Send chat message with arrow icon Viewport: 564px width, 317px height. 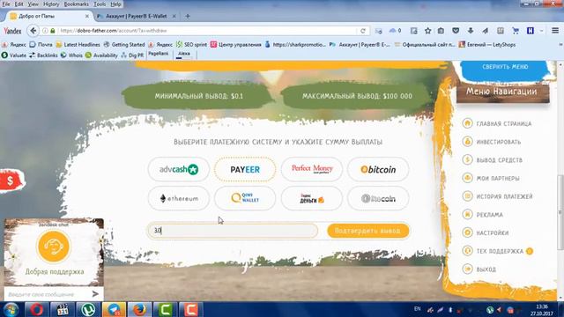[95, 294]
